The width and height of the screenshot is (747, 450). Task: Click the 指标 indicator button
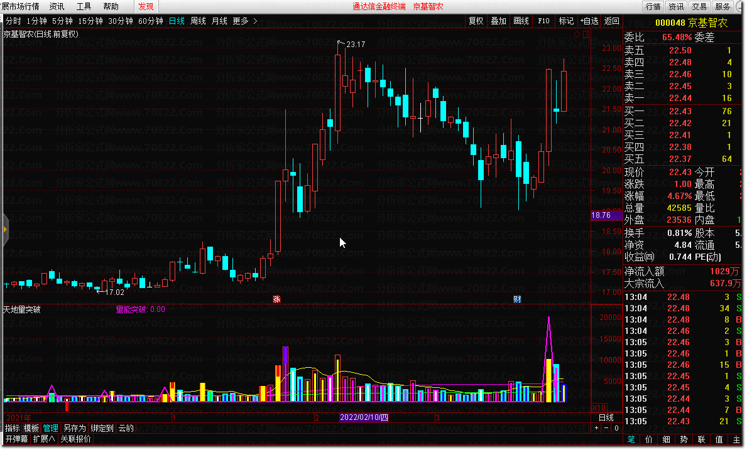tap(13, 428)
